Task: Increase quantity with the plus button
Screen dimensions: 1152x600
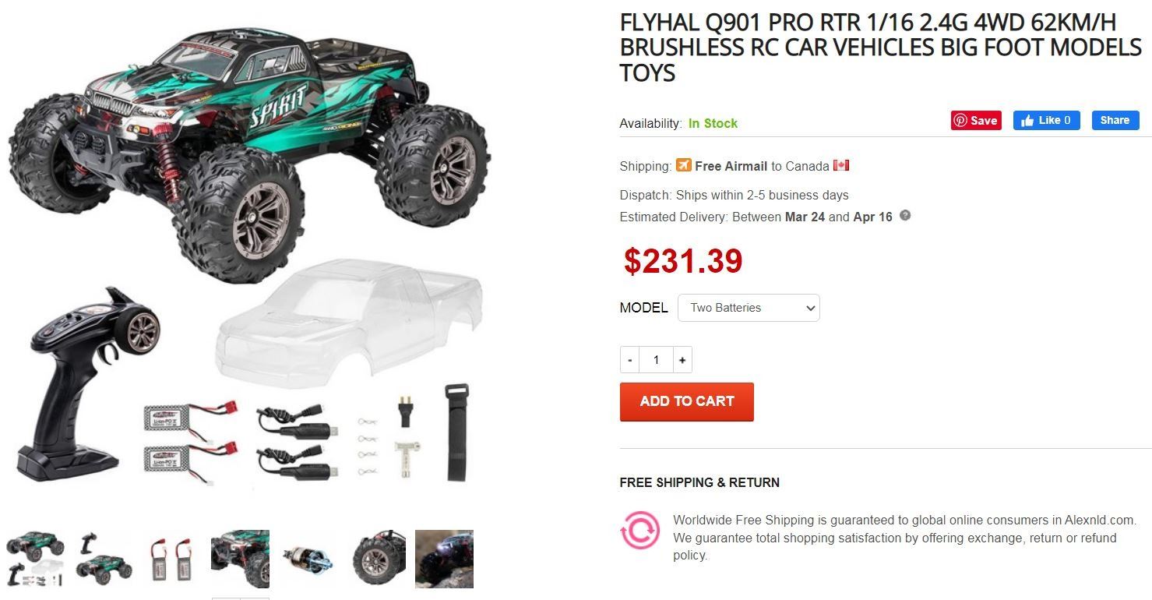Action: click(x=682, y=360)
